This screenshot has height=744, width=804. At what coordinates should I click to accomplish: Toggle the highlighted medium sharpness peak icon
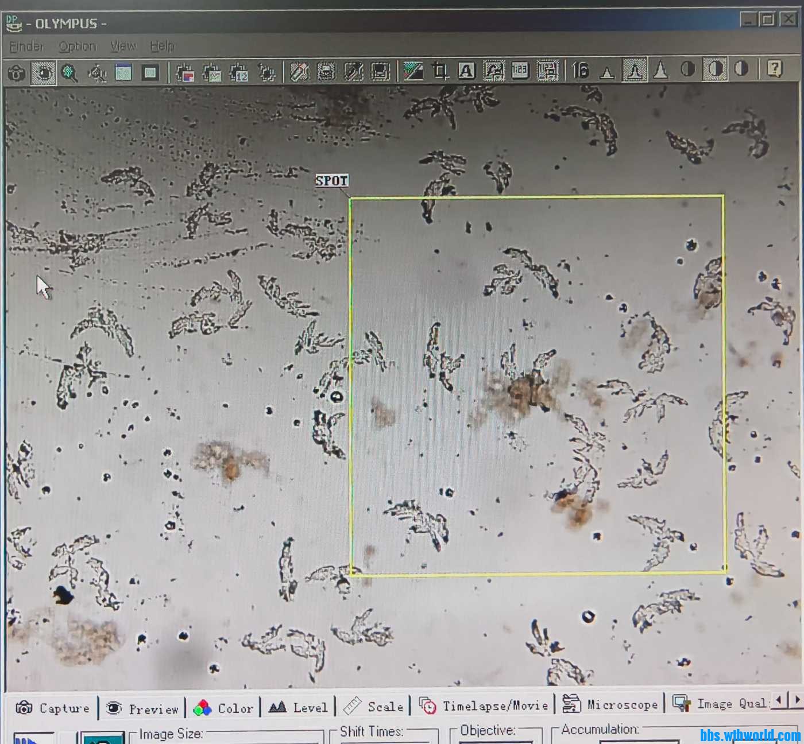[634, 71]
